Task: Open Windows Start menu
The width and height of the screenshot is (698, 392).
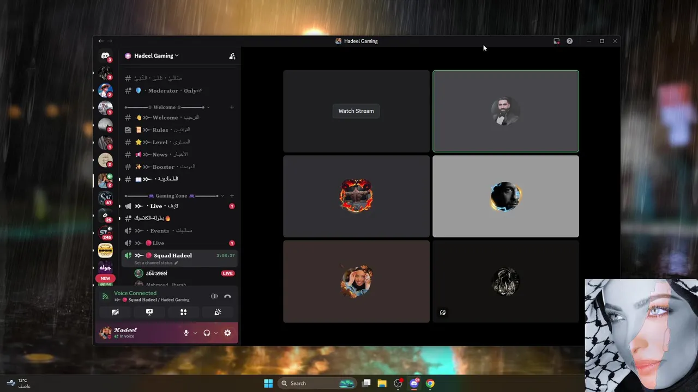Action: pos(268,383)
